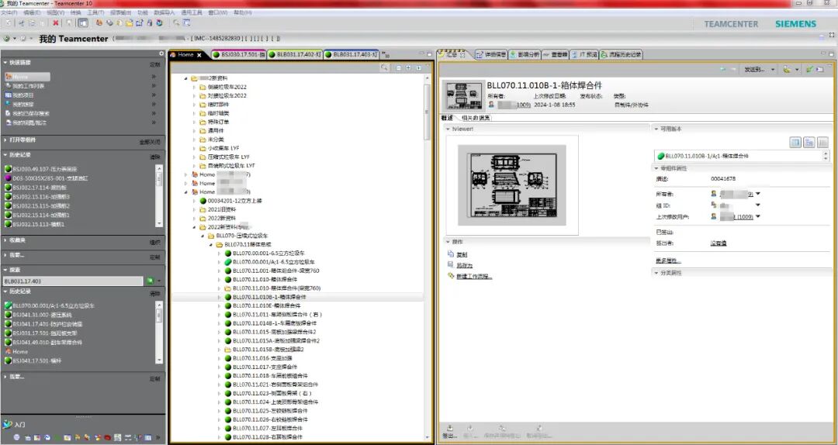838x445 pixels.
Task: Click the green search button beside the search box
Action: click(x=151, y=281)
